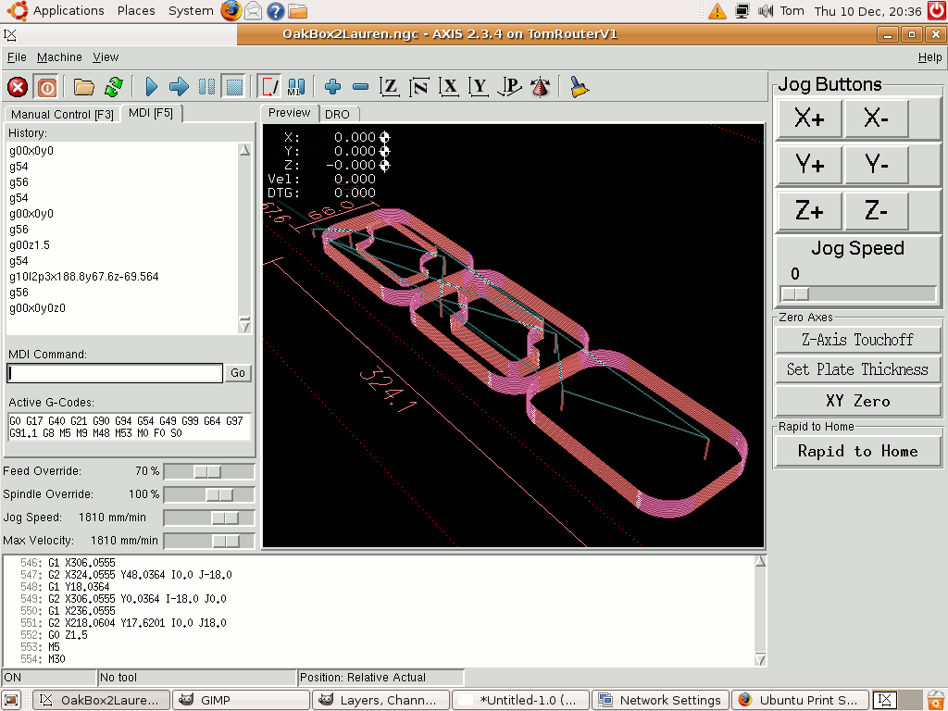Select the Z top view icon
The height and width of the screenshot is (711, 948).
tap(390, 87)
